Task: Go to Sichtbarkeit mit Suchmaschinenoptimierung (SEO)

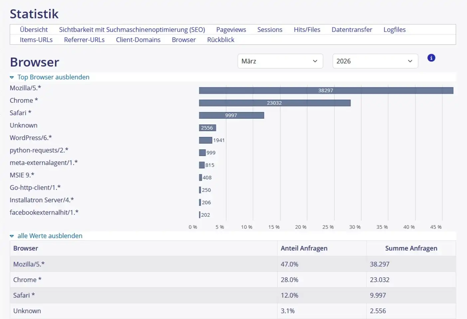Action: point(132,30)
